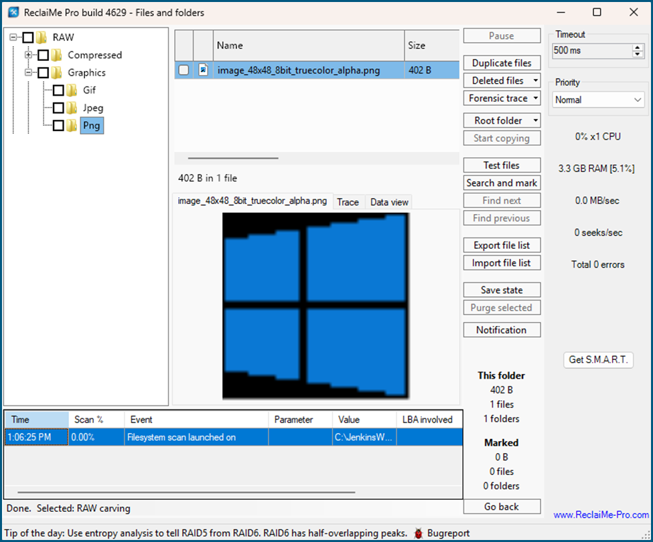The width and height of the screenshot is (653, 542).
Task: Open Search and mark
Action: pyautogui.click(x=502, y=183)
